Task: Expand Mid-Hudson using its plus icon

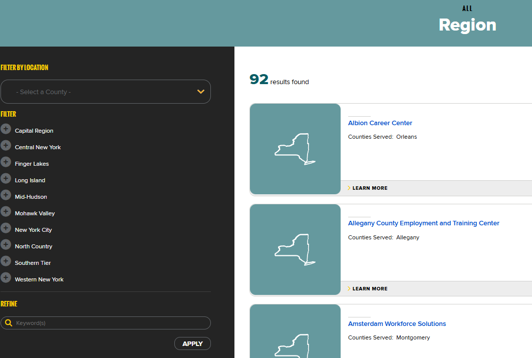Action: click(x=6, y=195)
